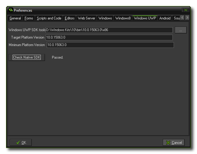This screenshot has height=154, width=197.
Task: Go to the Editors tab
Action: [70, 18]
